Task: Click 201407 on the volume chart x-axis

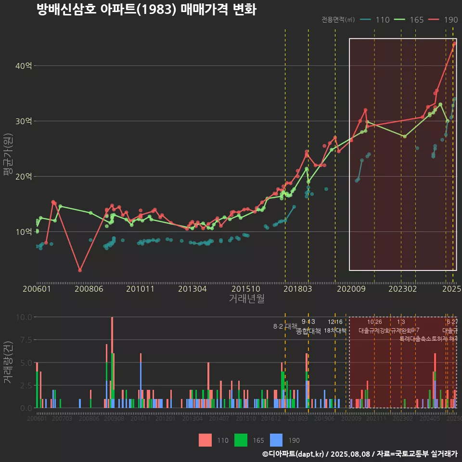Action: pyautogui.click(x=219, y=418)
